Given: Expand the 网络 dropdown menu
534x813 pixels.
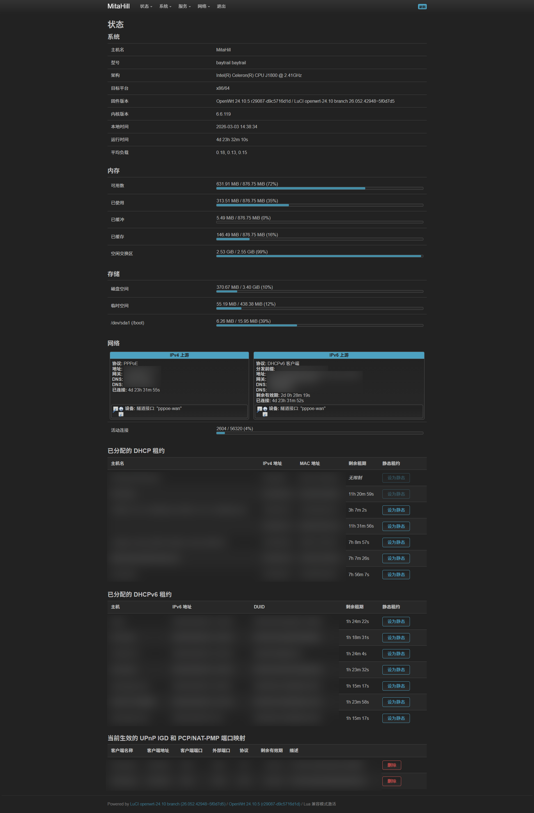Looking at the screenshot, I should [203, 6].
